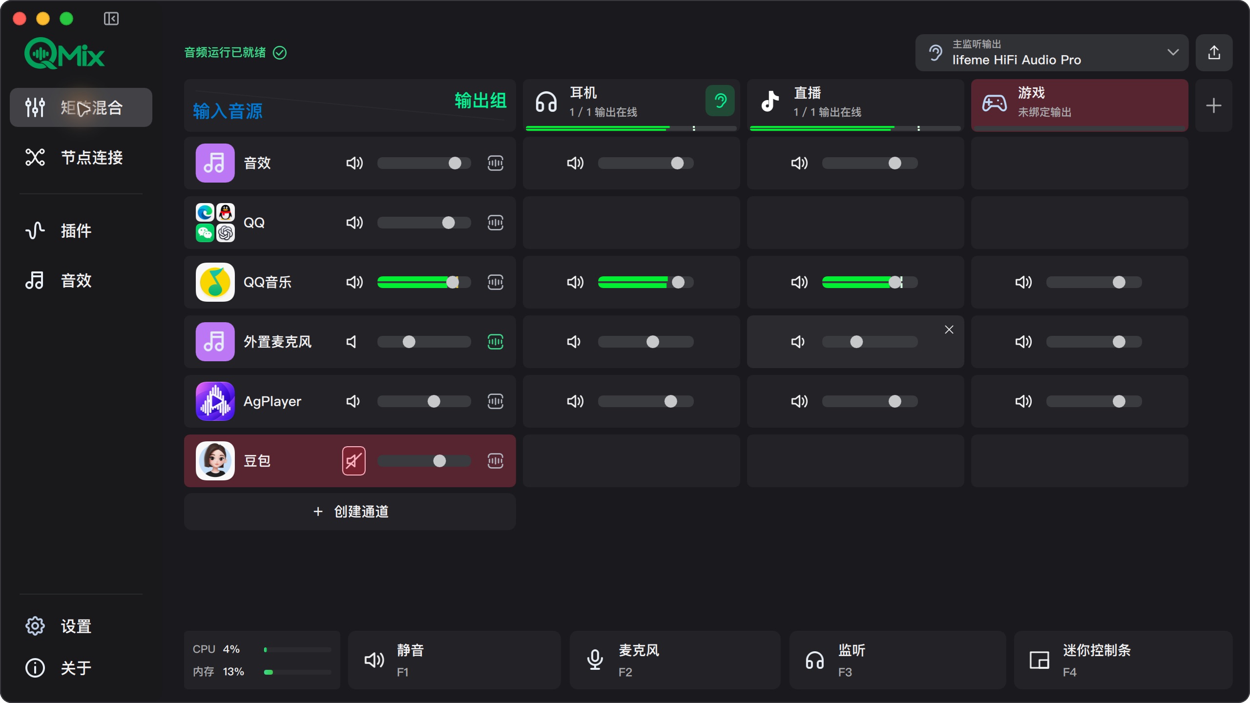Open 节点连接 in the sidebar
This screenshot has height=703, width=1250.
pos(81,157)
